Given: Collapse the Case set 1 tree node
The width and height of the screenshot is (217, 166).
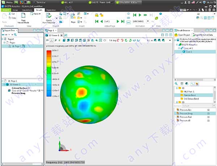Looking at the screenshot, I should point(180,49).
